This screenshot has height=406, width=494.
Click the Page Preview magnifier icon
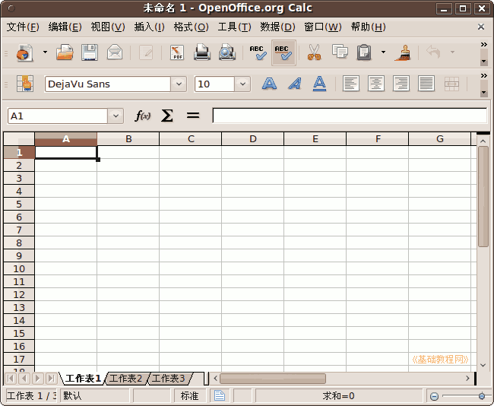[x=226, y=52]
